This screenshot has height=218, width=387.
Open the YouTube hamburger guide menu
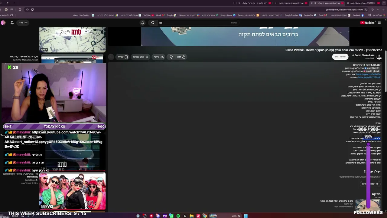(379, 23)
